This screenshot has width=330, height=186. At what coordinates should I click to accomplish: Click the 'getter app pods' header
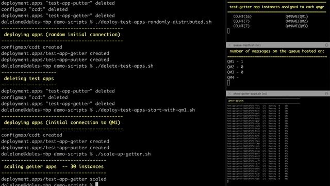(236, 101)
